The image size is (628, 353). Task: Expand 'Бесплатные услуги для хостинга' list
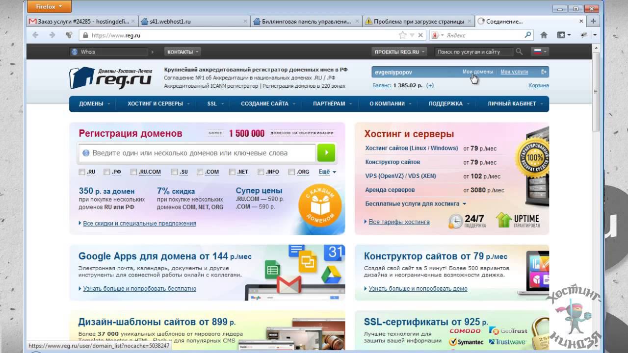tap(416, 203)
